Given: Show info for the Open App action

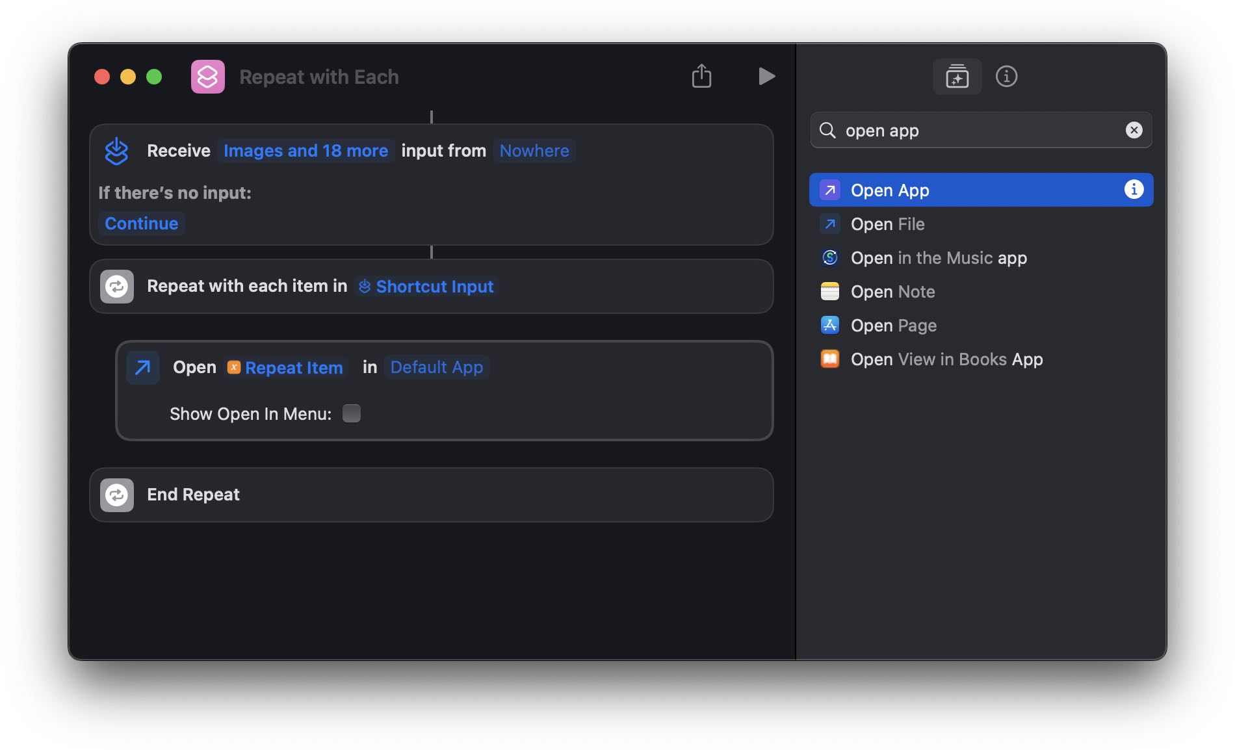Looking at the screenshot, I should (1134, 189).
